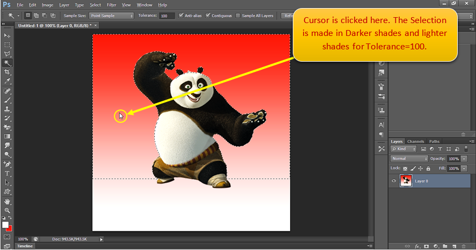Screen dimensions: 476x250
Task: Click New Selection mode button
Action: click(x=28, y=16)
